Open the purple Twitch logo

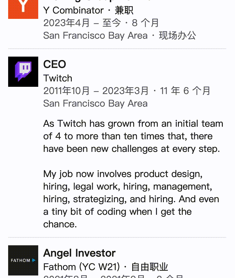point(23,72)
